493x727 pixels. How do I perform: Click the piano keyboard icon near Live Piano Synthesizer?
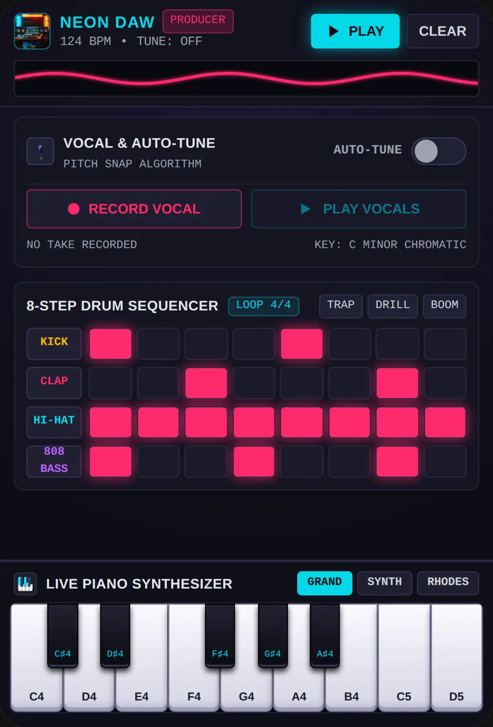(25, 584)
